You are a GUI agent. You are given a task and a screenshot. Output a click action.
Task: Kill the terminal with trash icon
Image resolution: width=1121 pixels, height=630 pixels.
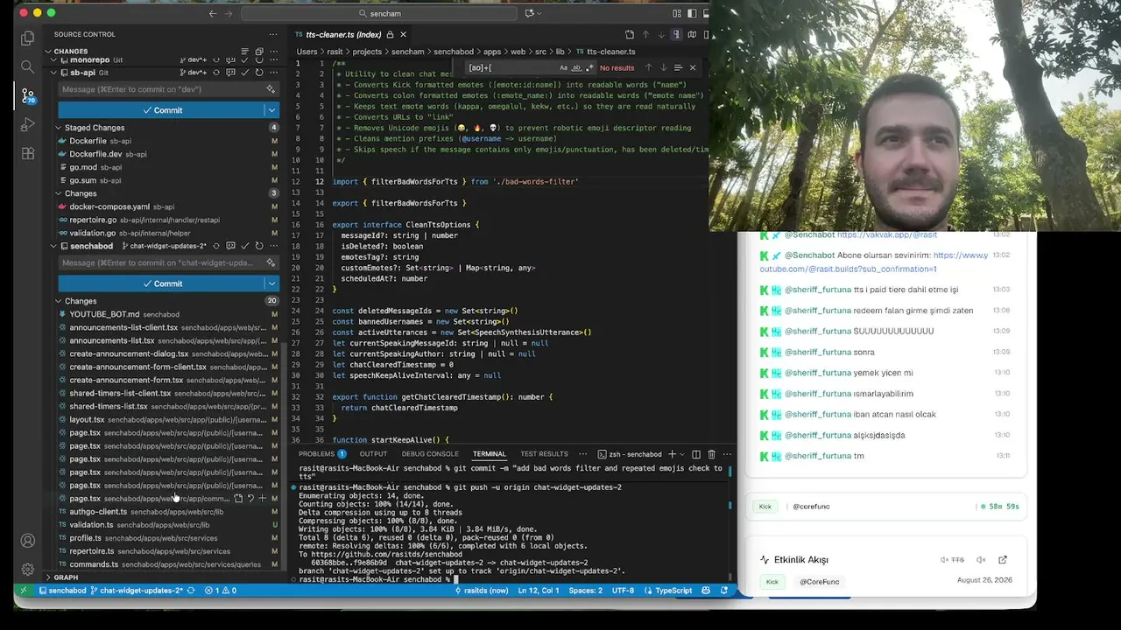[711, 454]
